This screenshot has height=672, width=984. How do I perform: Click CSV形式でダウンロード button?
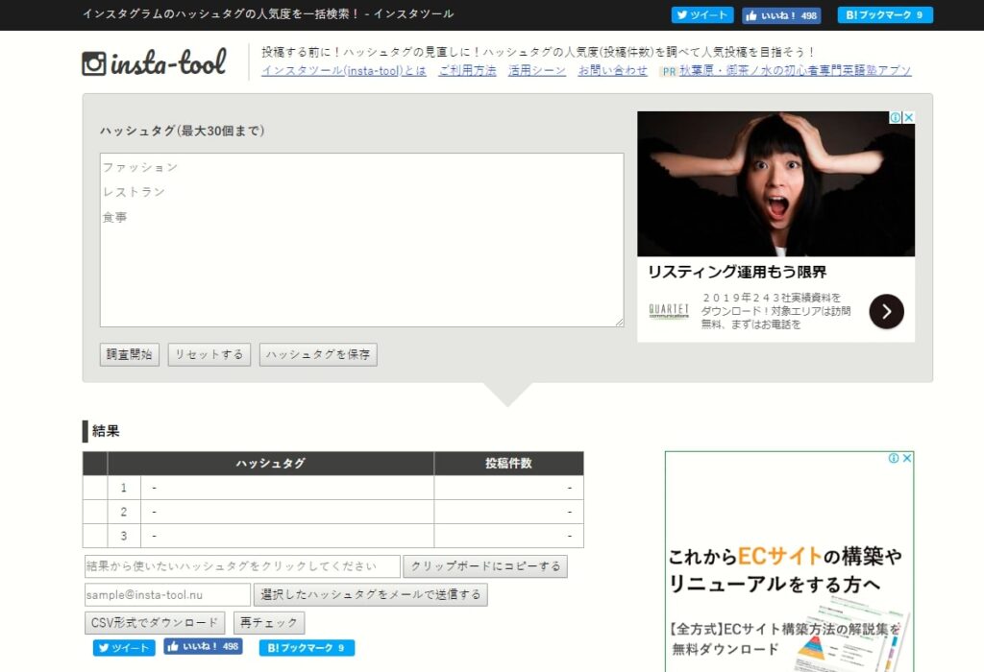155,623
